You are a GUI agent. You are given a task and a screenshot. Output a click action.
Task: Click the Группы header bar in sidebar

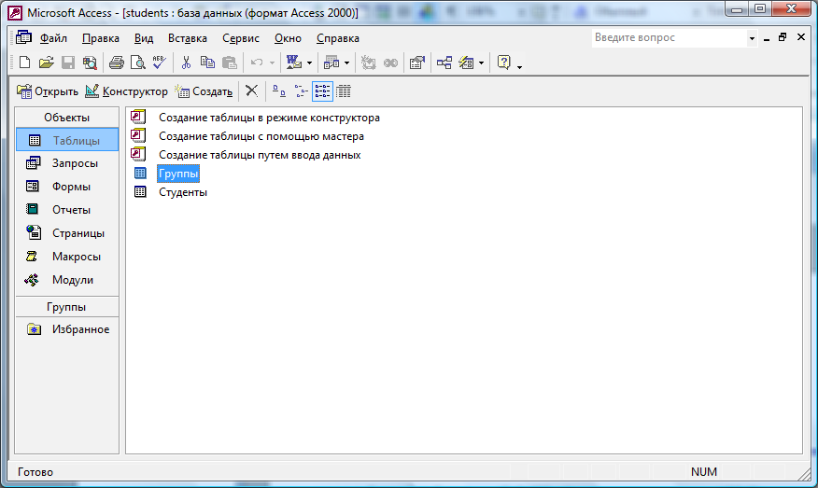pyautogui.click(x=67, y=307)
